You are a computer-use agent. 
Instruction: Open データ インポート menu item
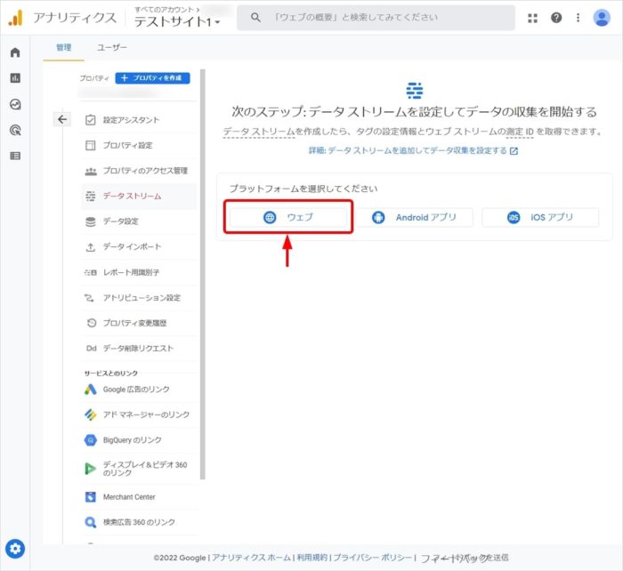click(138, 247)
